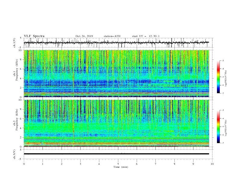Click the '-3' label on upper colorbar
This screenshot has width=239, height=184.
tap(222, 60)
